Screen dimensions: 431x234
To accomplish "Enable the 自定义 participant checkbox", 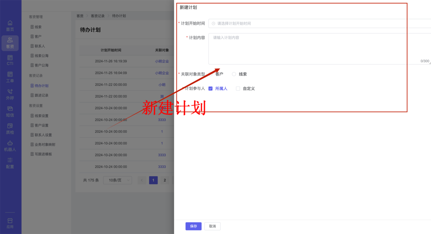I will pyautogui.click(x=238, y=89).
